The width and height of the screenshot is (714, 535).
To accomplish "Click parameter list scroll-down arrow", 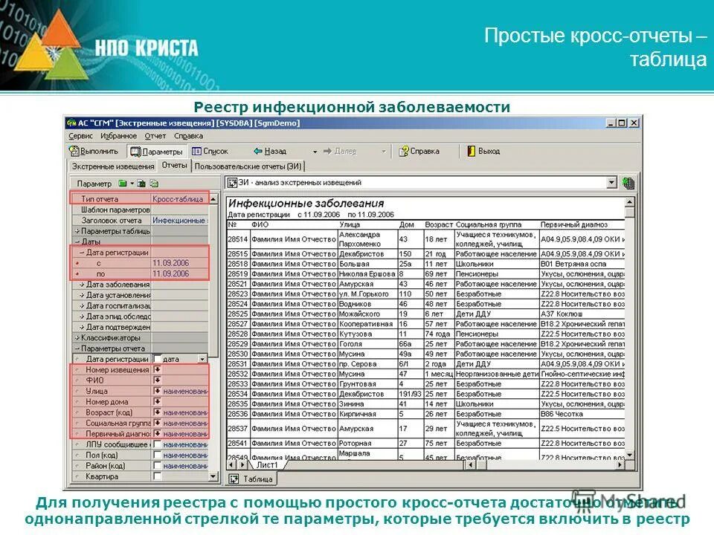I will [x=213, y=476].
